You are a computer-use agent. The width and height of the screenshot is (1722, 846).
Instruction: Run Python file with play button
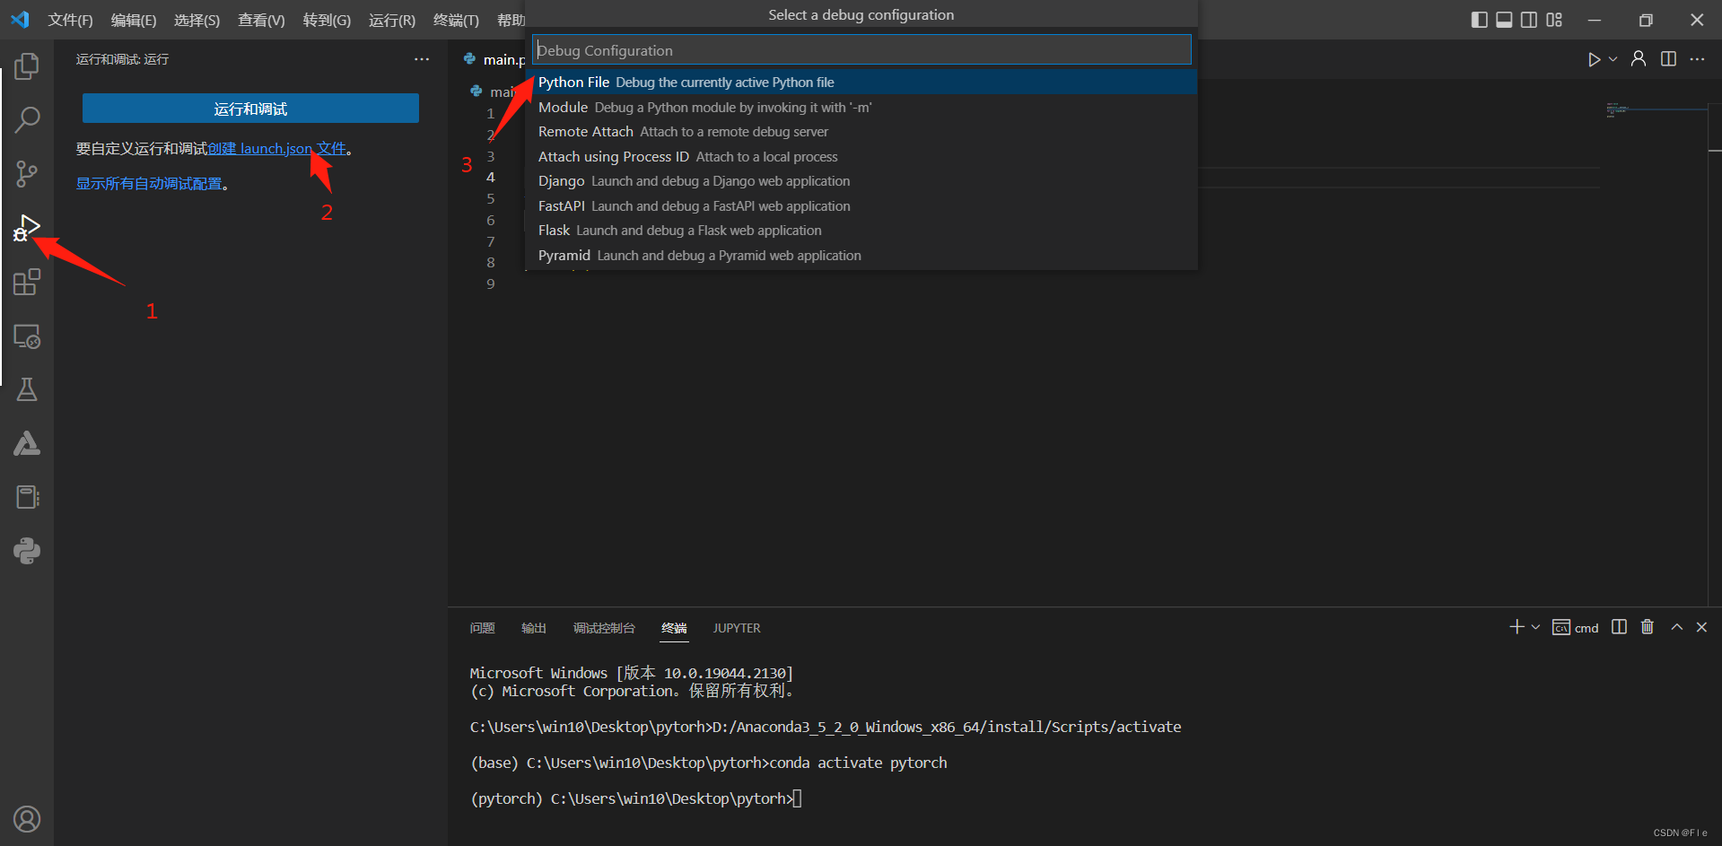(x=1594, y=59)
